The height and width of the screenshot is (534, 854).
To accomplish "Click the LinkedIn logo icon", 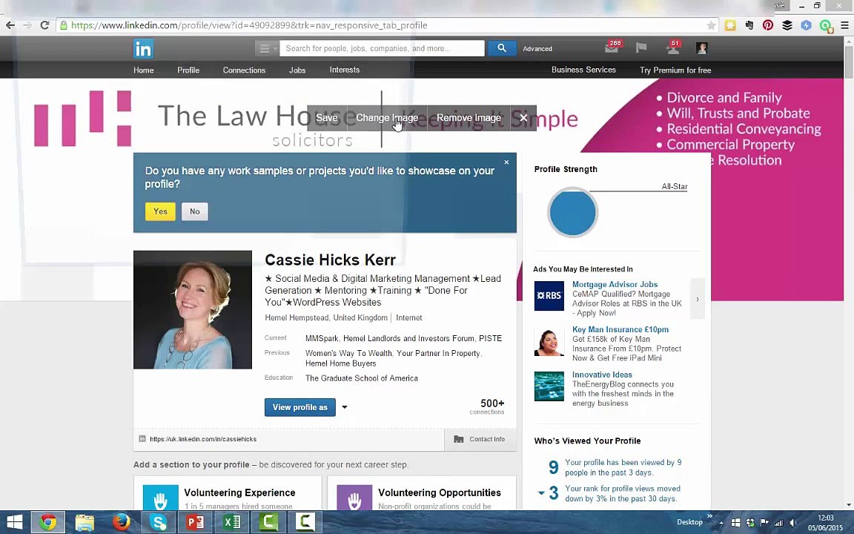I will [x=143, y=49].
